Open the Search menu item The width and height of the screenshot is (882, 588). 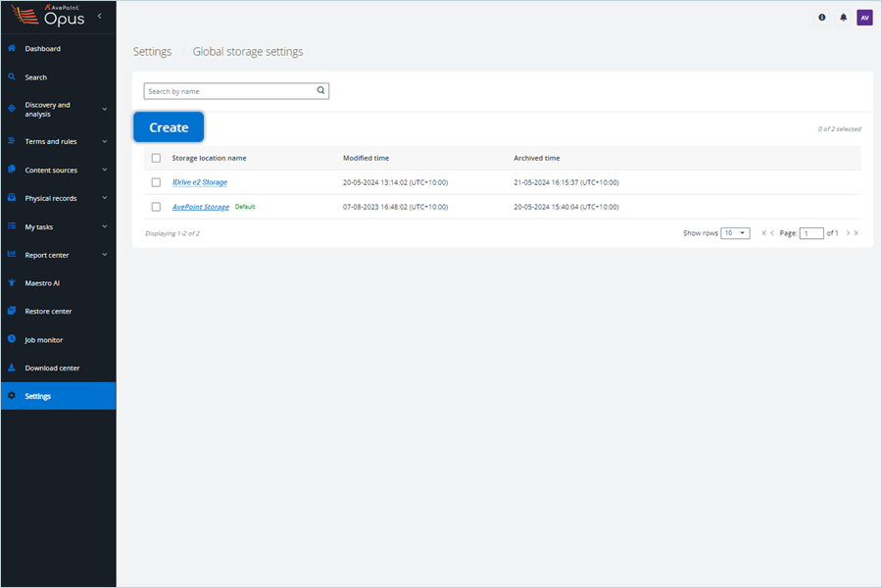tap(59, 77)
